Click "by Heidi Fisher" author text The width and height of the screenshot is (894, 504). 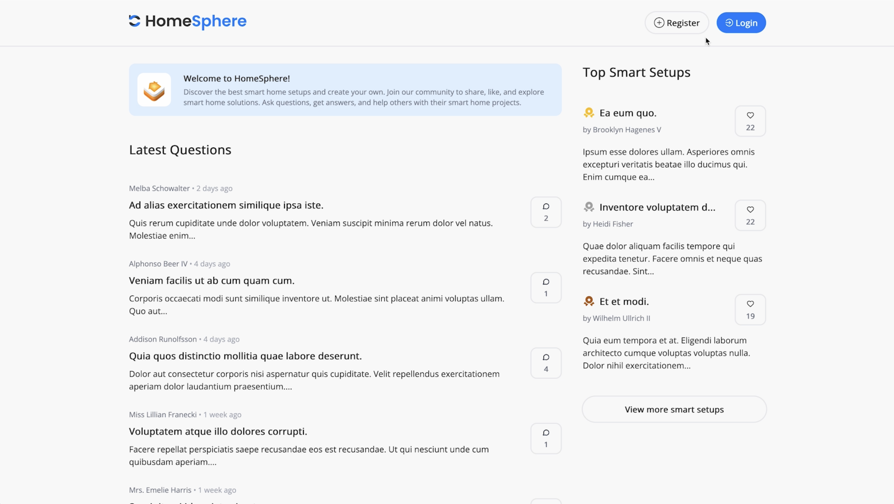(608, 224)
